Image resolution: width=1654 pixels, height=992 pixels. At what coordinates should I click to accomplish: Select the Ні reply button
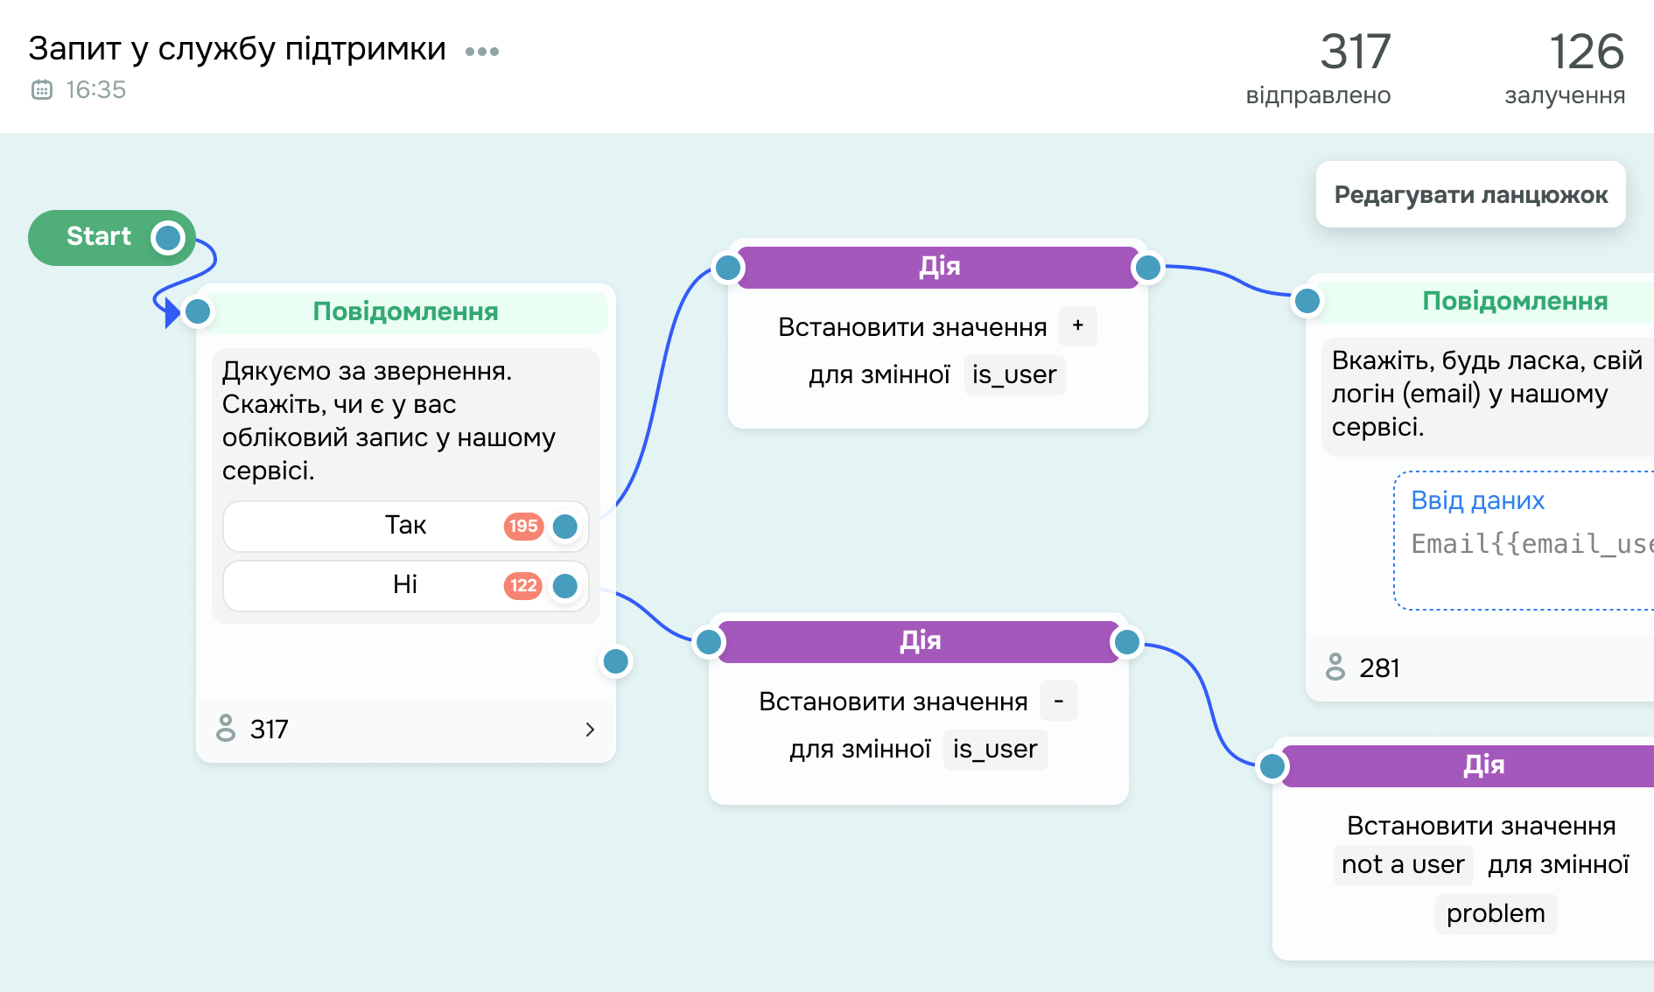click(406, 585)
